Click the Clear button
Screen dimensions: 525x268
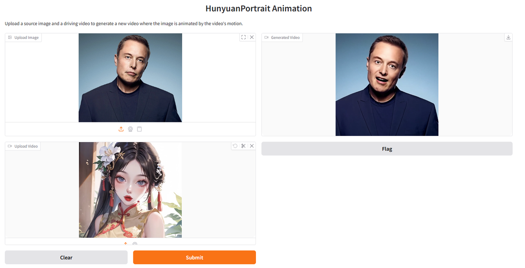[66, 257]
